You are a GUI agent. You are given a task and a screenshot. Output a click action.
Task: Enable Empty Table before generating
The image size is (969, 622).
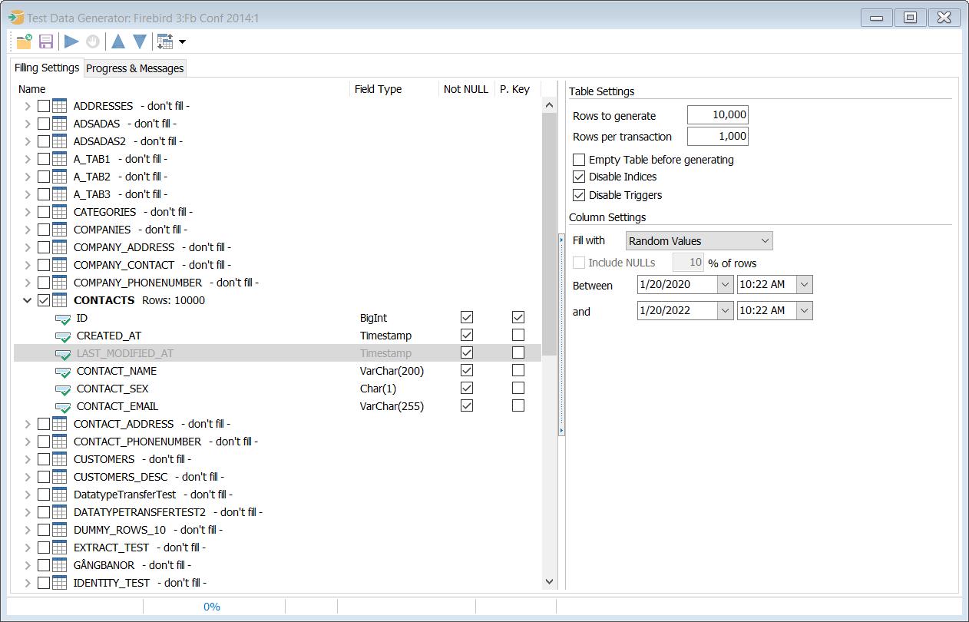coord(579,160)
